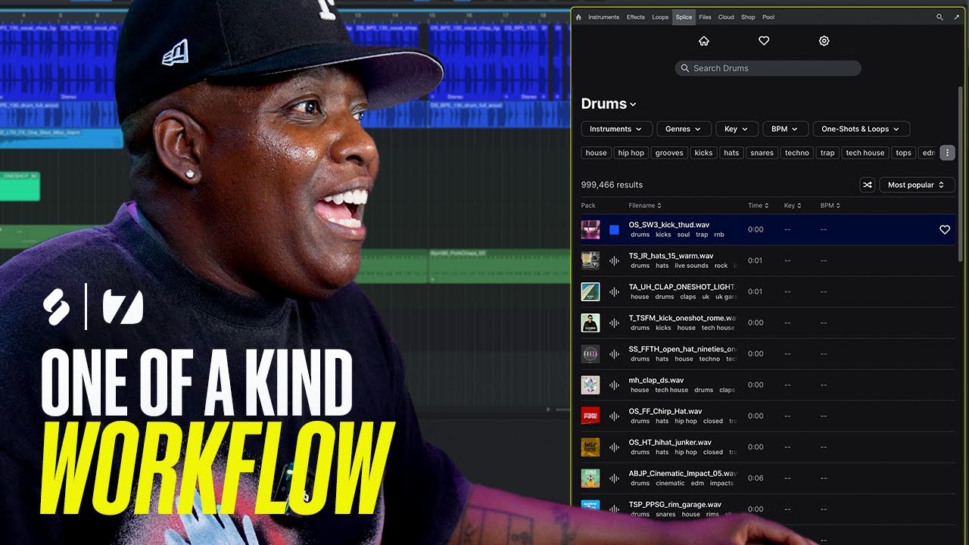Open the Instruments filter dropdown
Viewport: 969px width, 545px height.
pos(616,129)
